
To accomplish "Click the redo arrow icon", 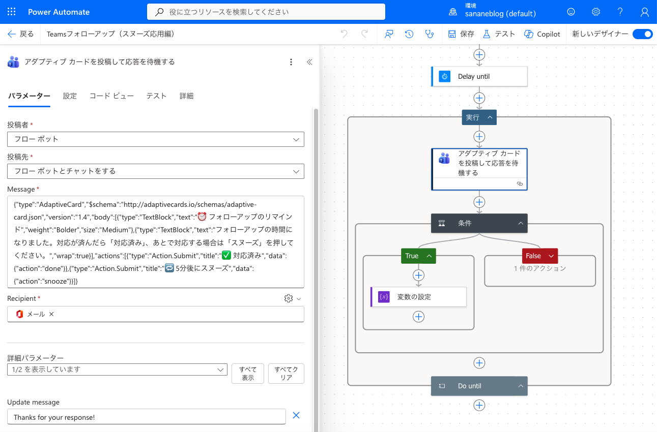I will 364,34.
